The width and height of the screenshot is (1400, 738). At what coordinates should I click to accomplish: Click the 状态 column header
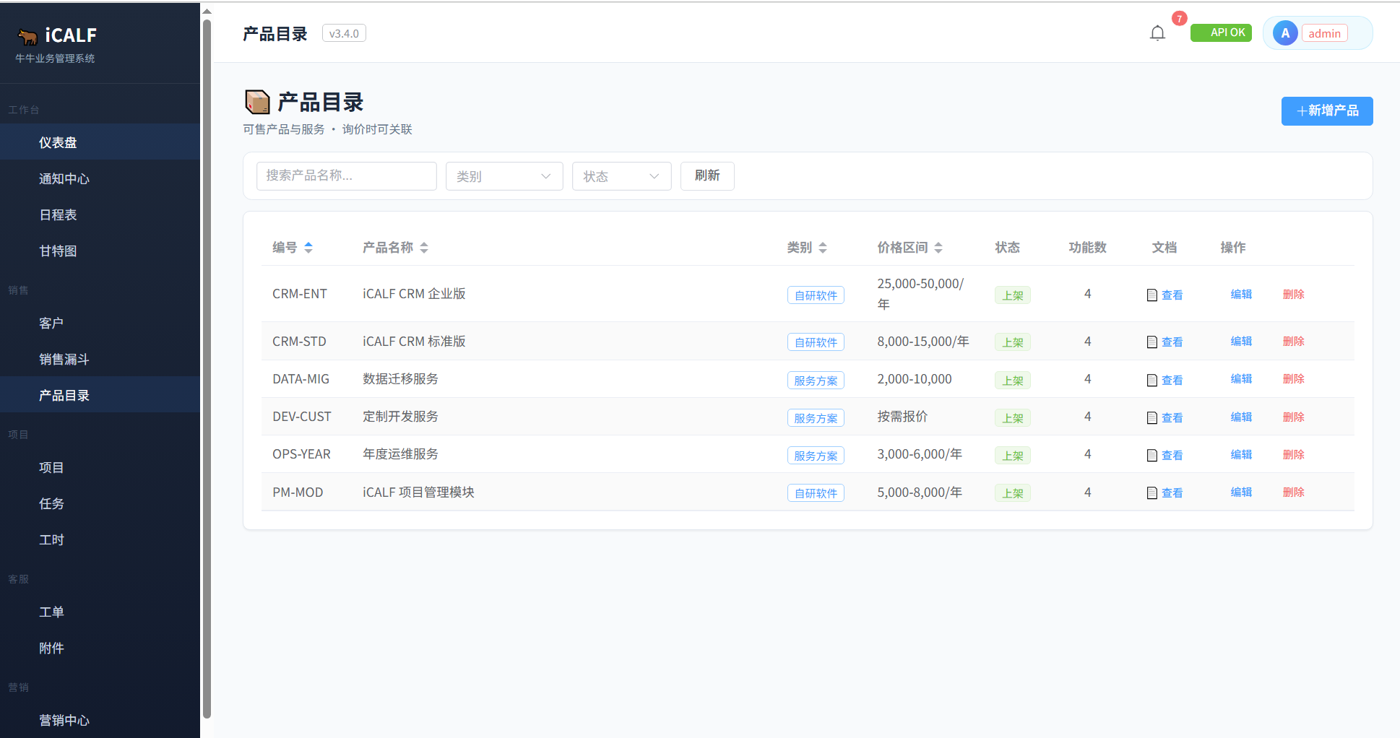(1007, 248)
